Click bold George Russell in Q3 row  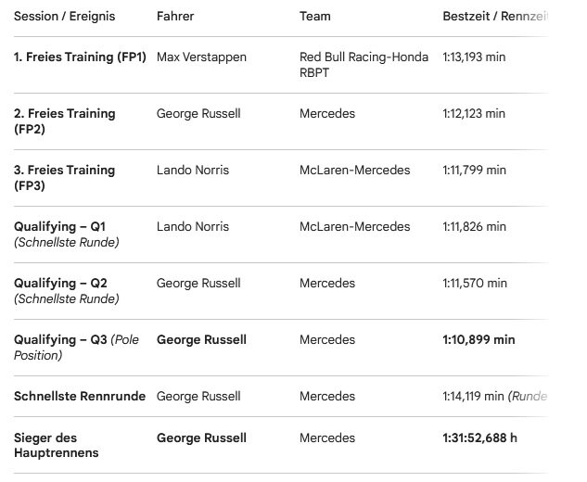point(201,339)
